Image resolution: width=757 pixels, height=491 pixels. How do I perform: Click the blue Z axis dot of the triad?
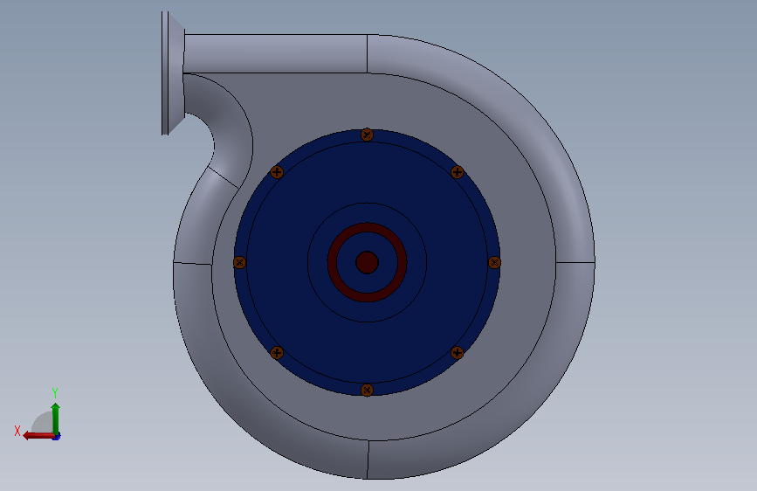click(57, 437)
